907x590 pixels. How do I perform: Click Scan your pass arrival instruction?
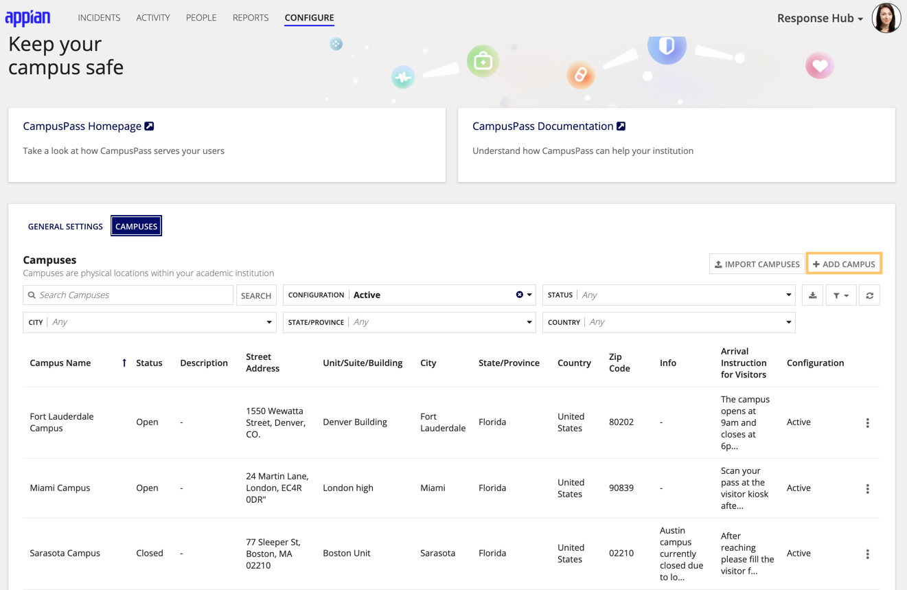745,488
